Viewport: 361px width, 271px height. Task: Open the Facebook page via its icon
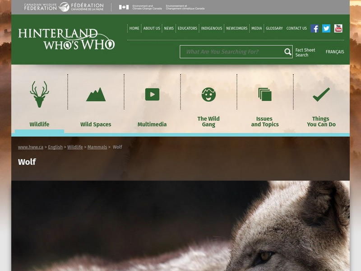point(314,28)
